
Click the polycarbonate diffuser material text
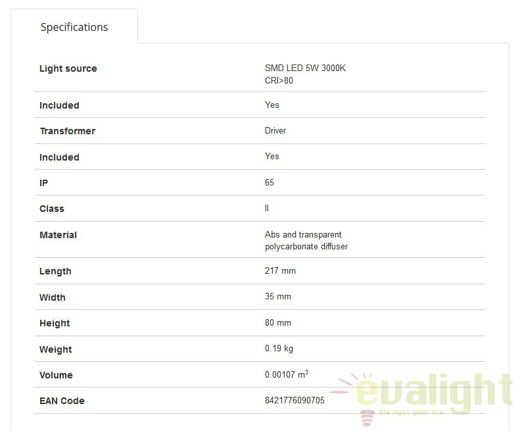[306, 247]
